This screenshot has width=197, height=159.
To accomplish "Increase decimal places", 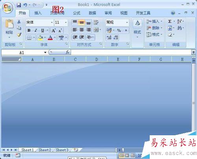I will click(x=109, y=38).
